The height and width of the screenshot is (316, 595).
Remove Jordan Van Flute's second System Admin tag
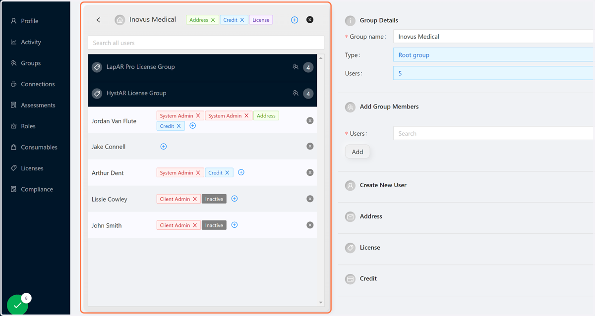(246, 116)
